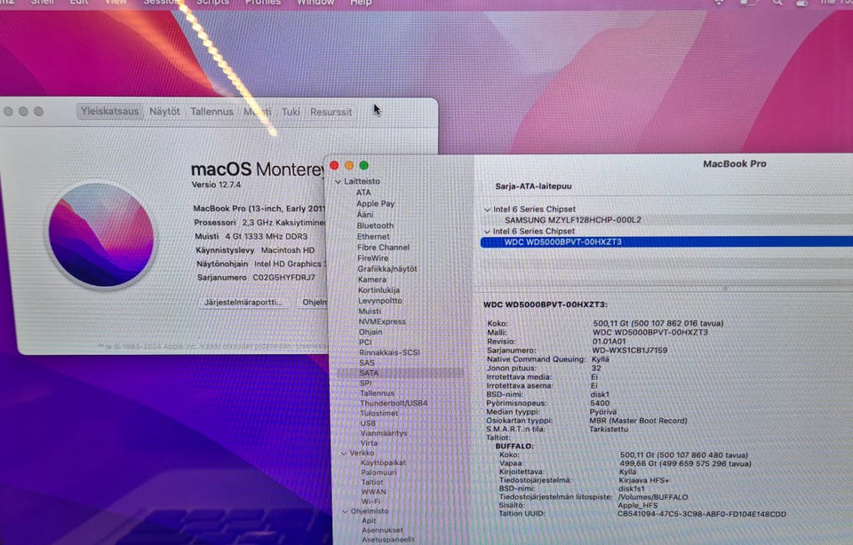Select the Tuki tab
This screenshot has width=853, height=545.
coord(291,111)
